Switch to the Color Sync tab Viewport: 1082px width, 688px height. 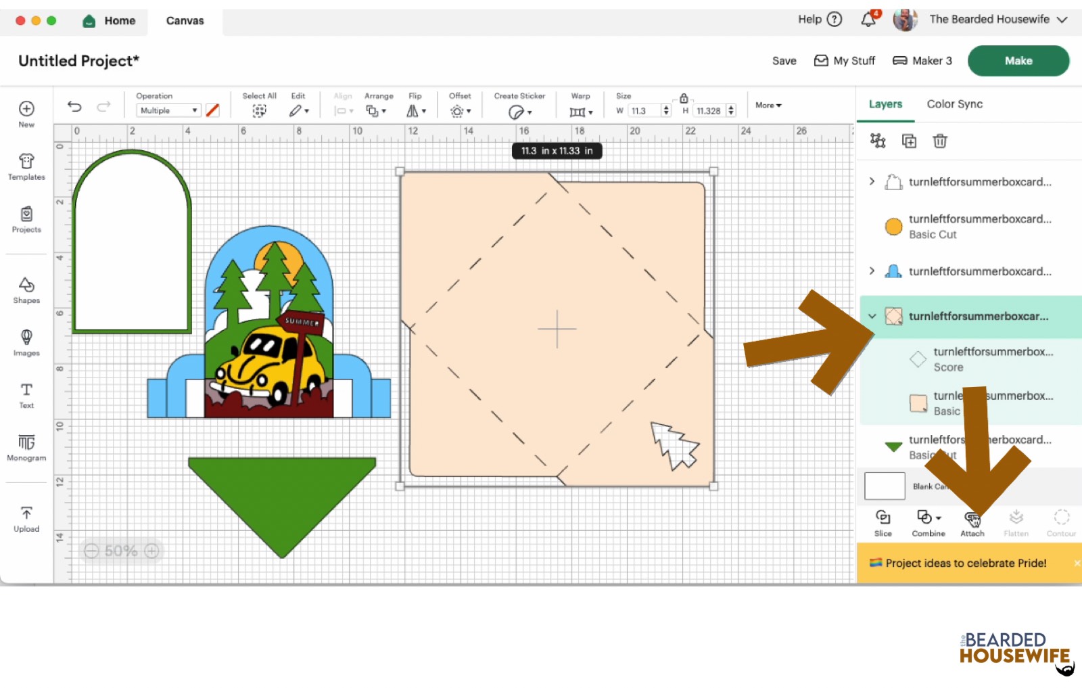[x=954, y=104]
